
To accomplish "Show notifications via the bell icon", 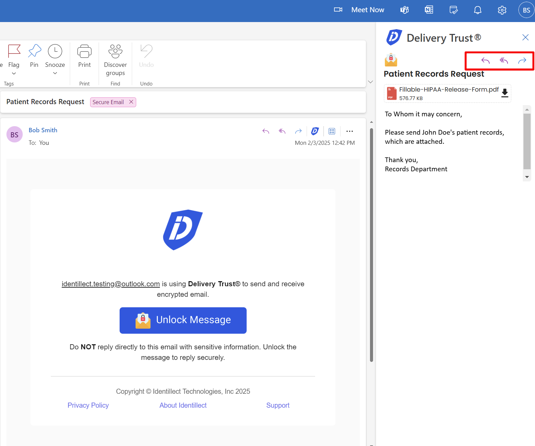I will pos(478,10).
